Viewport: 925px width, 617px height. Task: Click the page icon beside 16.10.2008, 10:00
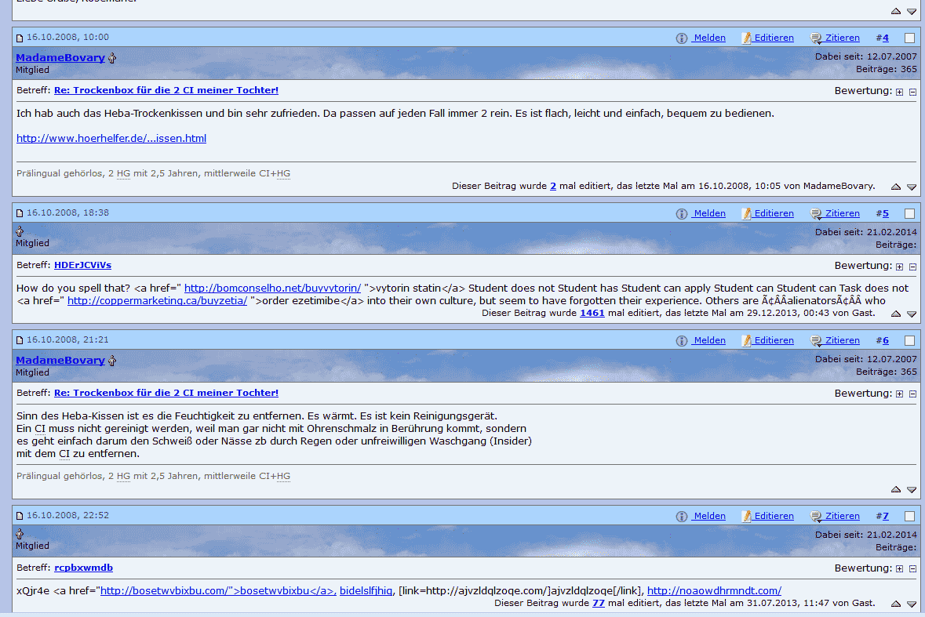pyautogui.click(x=20, y=38)
